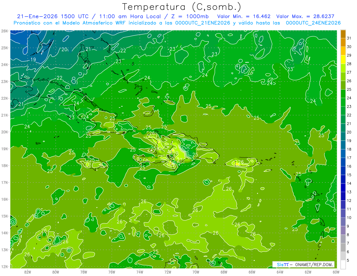Click the initialization time "0000UTC_21ENE2026"
Screen dimensions: 357x276
[x=203, y=23]
